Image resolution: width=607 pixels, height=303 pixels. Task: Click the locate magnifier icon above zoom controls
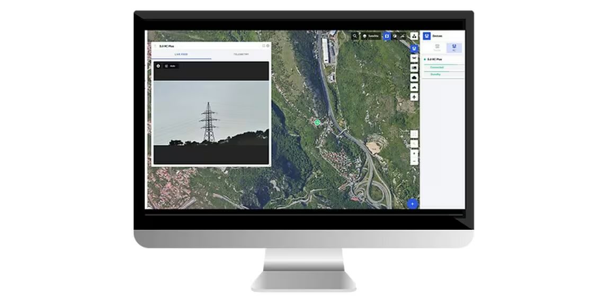click(414, 144)
